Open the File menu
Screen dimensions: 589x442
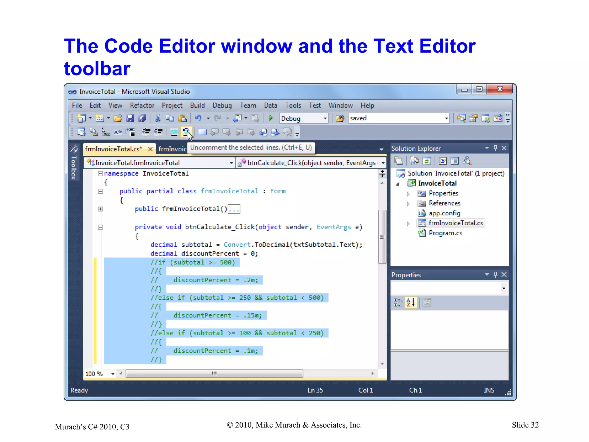coord(77,105)
